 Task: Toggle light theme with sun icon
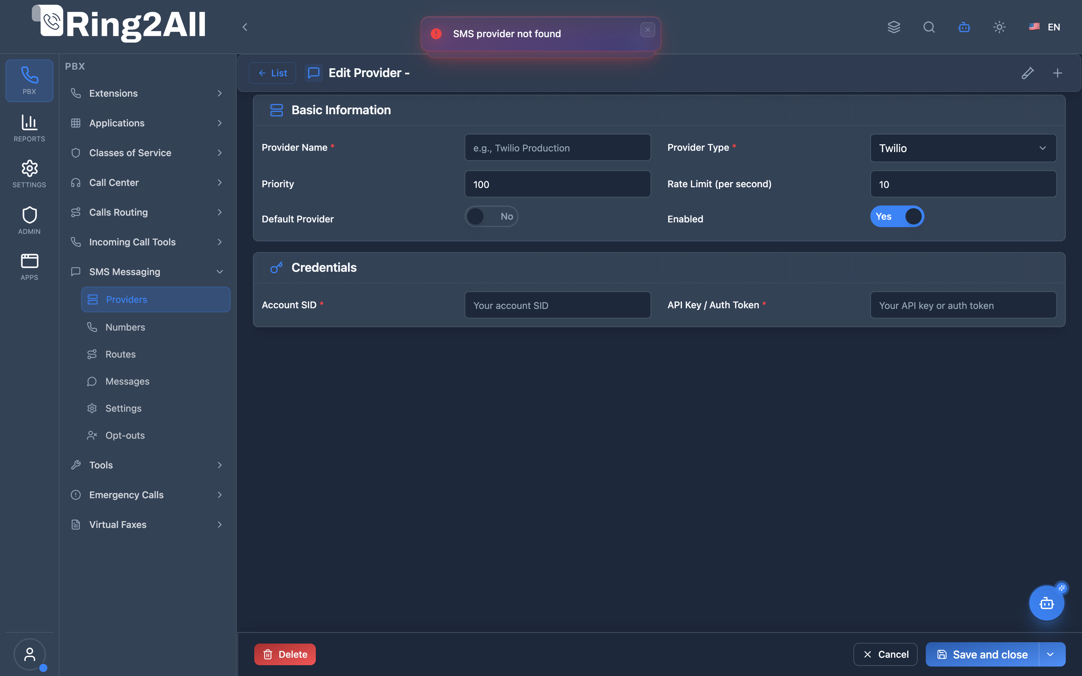999,27
